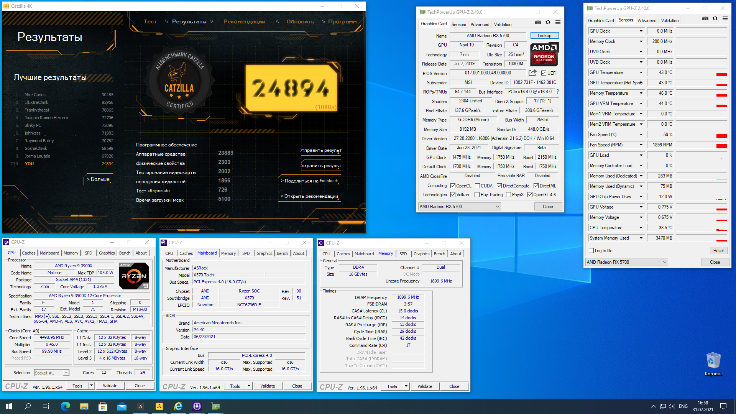Open Internet Explorer from the taskbar
The image size is (736, 414).
[x=178, y=406]
